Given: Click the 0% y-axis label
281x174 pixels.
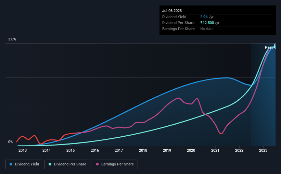Looking at the screenshot, I should (x=11, y=142).
